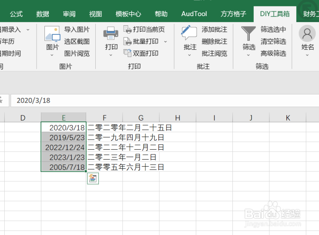Select the DIY工具箱 ribbon tab
The width and height of the screenshot is (319, 235).
[x=275, y=14]
